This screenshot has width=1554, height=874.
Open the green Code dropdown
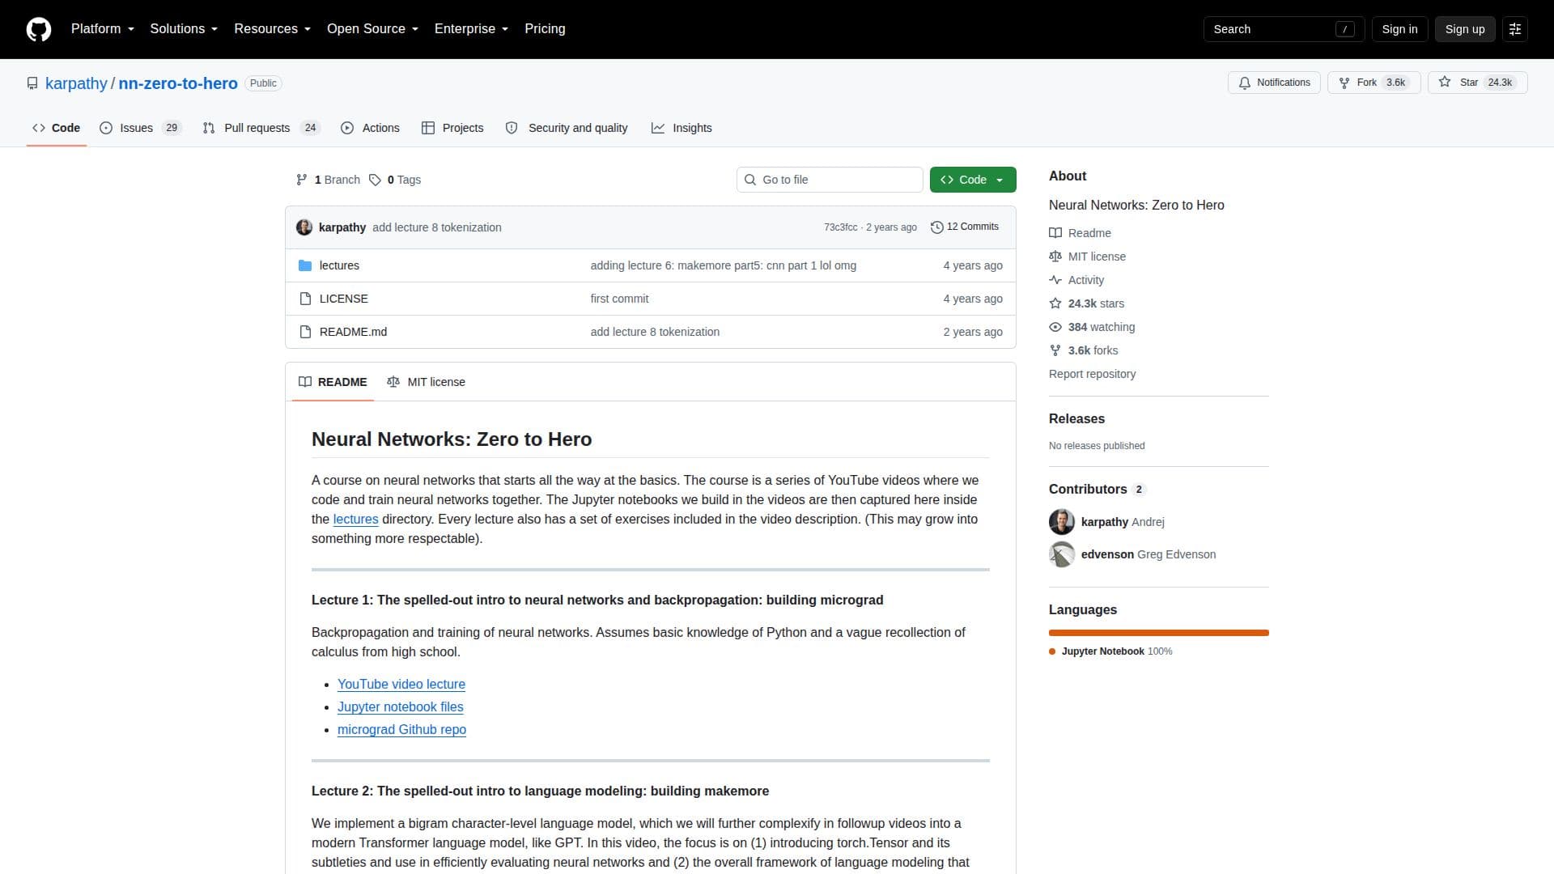coord(973,180)
